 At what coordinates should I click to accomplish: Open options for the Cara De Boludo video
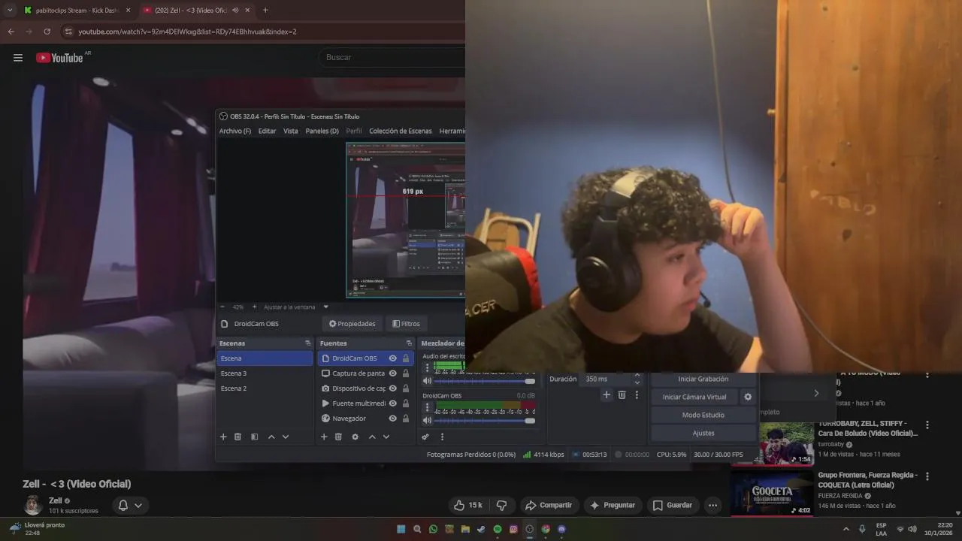927,425
